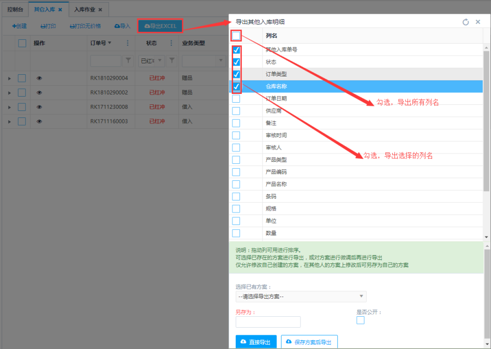Tick the 订单日期 column checkbox
The image size is (491, 349).
tap(236, 99)
